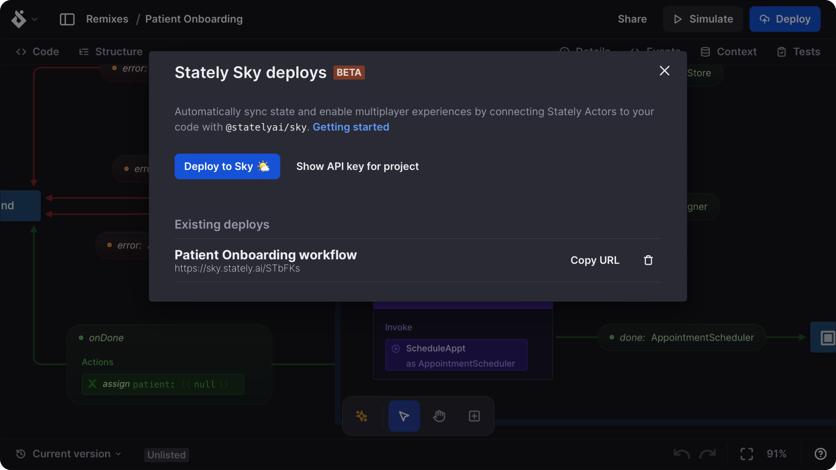The image size is (836, 470).
Task: Select the pointer selection tool
Action: pyautogui.click(x=404, y=416)
